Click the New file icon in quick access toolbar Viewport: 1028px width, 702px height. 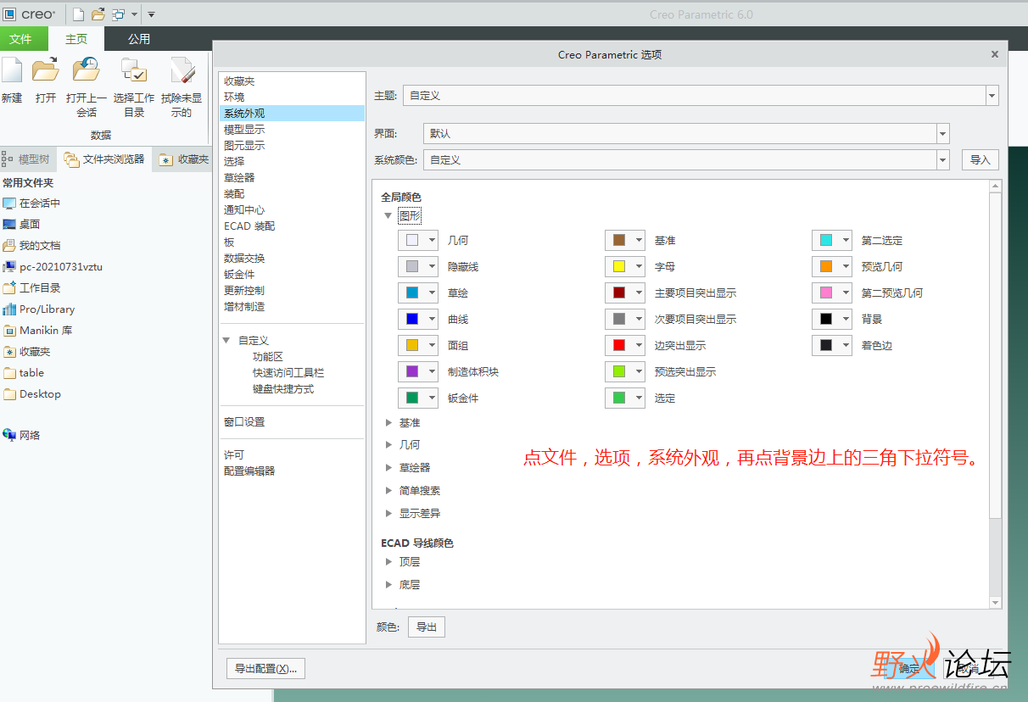coord(78,14)
